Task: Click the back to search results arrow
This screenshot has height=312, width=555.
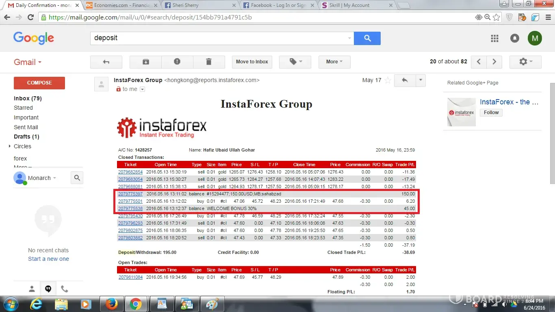Action: pos(106,62)
